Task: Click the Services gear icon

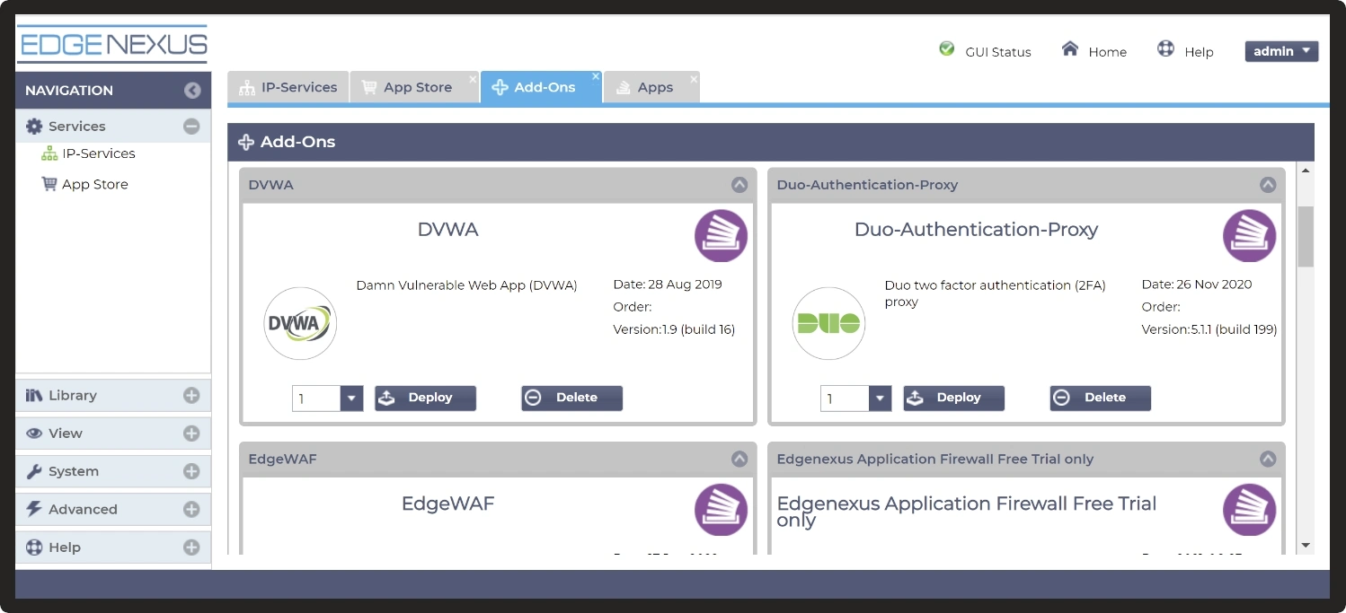Action: [34, 127]
